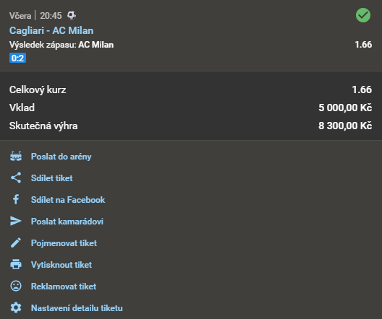The height and width of the screenshot is (319, 382).
Task: Open Nastavení detailu tiketu settings
Action: (77, 308)
